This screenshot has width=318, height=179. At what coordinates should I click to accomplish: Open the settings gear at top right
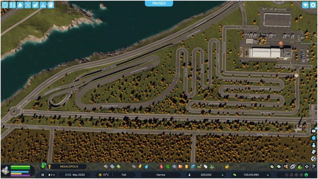[x=313, y=5]
